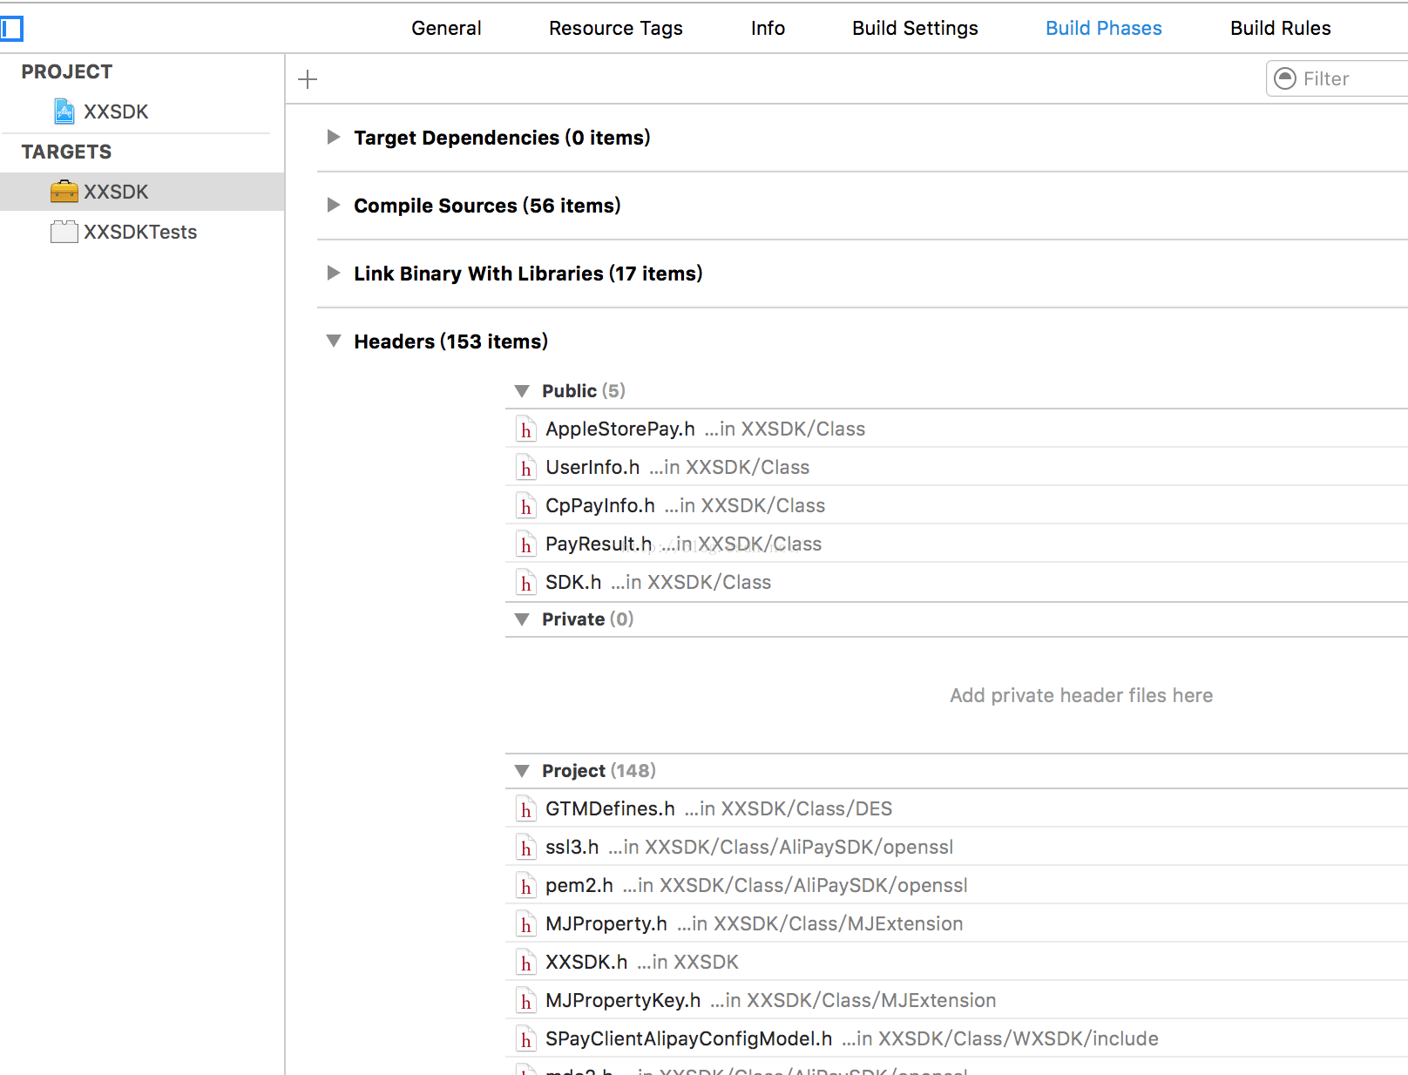The width and height of the screenshot is (1408, 1075).
Task: Click the Filter field's filter icon
Action: tap(1285, 78)
